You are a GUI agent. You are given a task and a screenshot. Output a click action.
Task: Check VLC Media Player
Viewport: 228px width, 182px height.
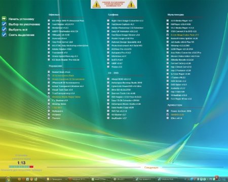[168, 28]
